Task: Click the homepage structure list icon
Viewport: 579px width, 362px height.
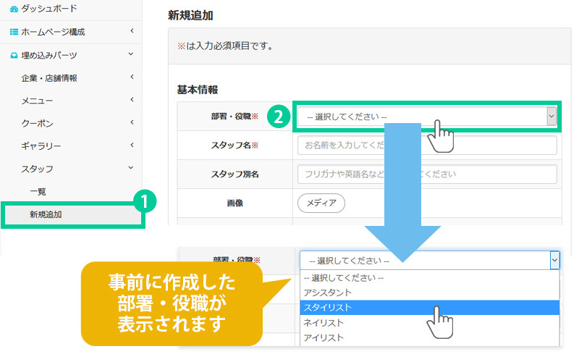Action: tap(14, 32)
